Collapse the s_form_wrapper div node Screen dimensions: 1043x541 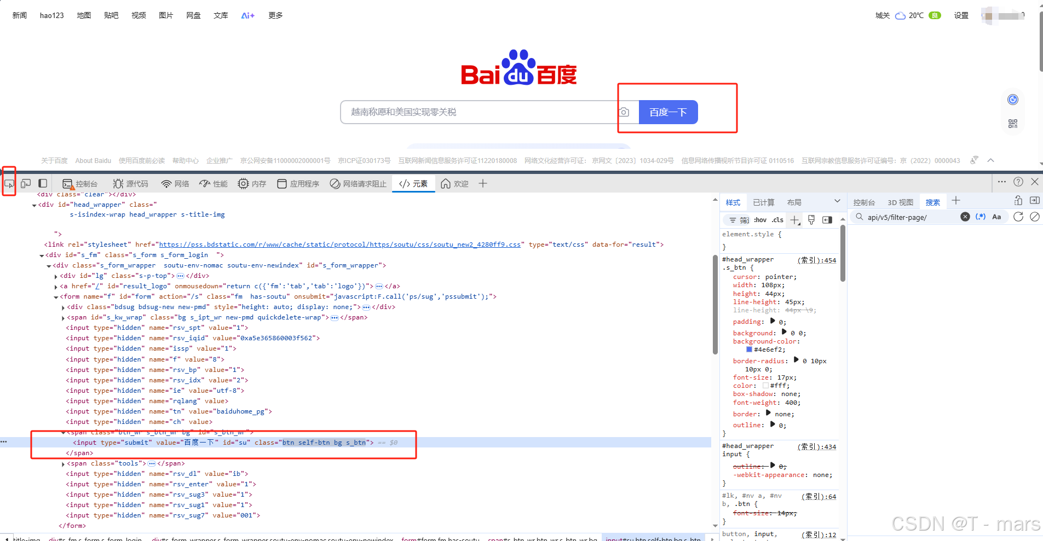[x=49, y=266]
